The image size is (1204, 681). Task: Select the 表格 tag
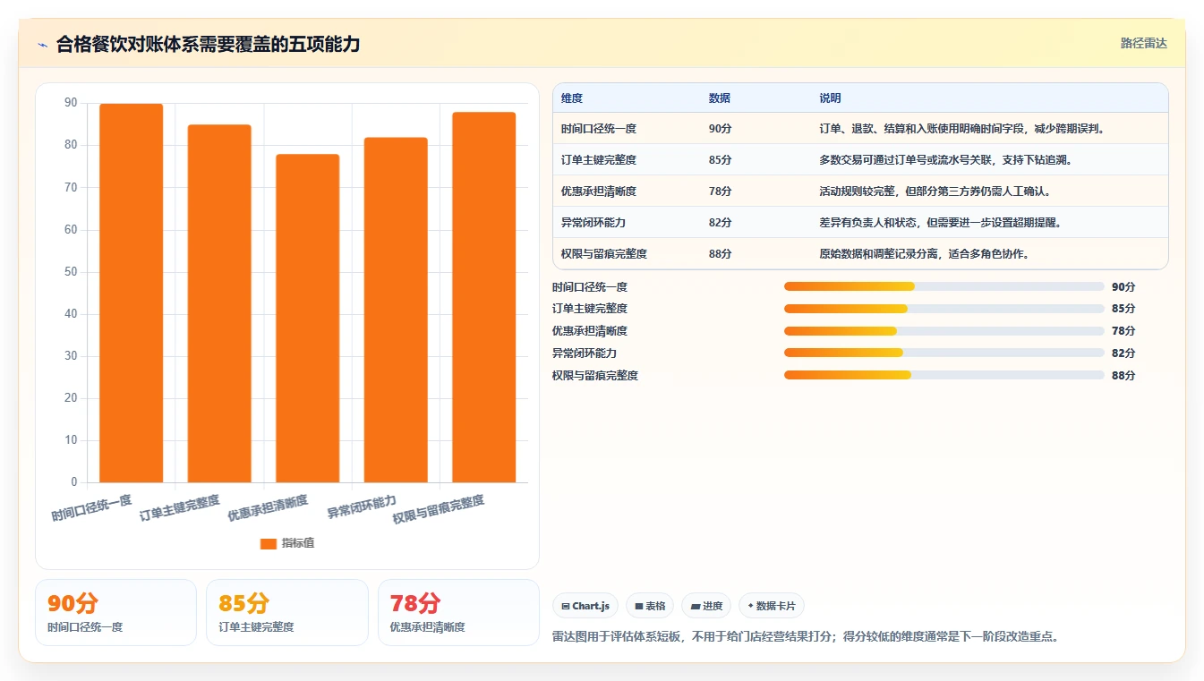[649, 606]
